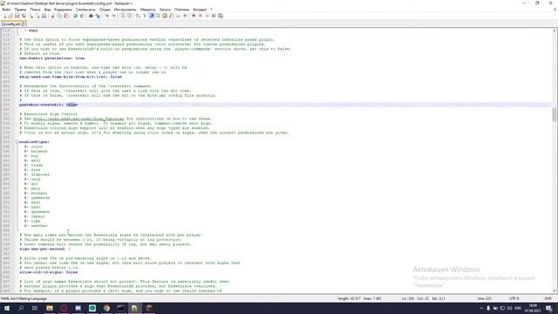Toggle the highlighted indent guide button
The image size is (558, 314).
coord(151,16)
